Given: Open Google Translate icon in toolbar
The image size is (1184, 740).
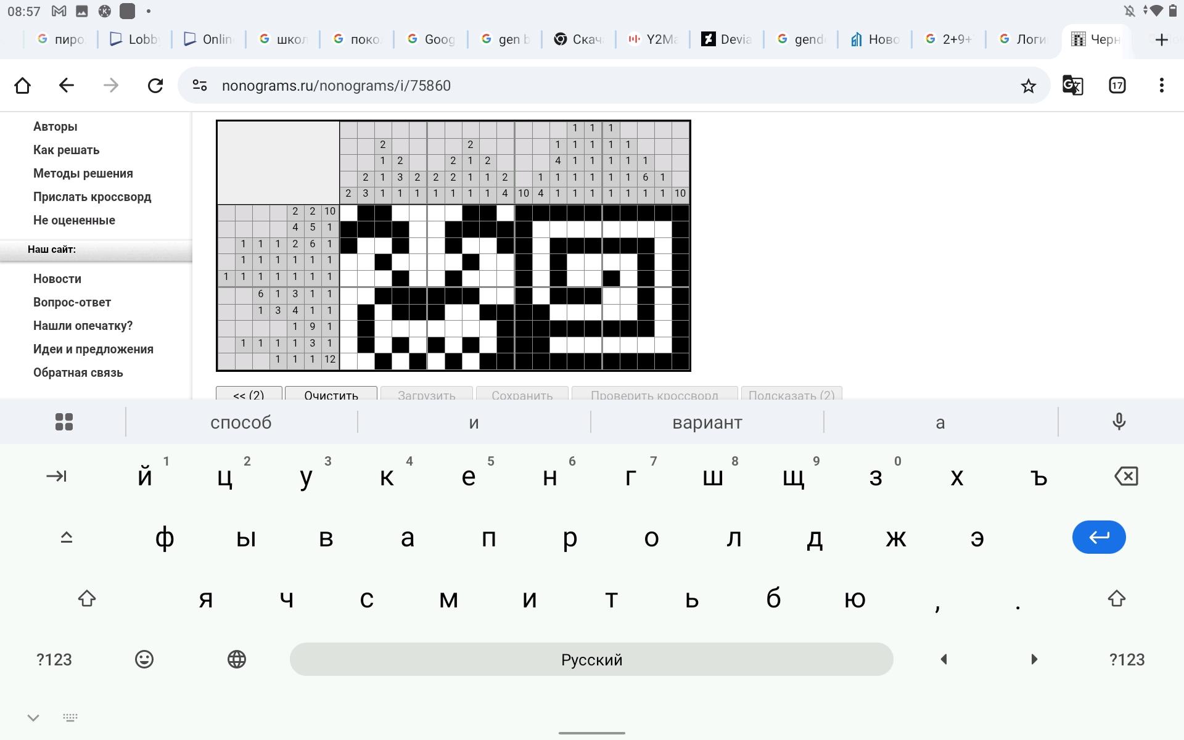Looking at the screenshot, I should pos(1072,86).
